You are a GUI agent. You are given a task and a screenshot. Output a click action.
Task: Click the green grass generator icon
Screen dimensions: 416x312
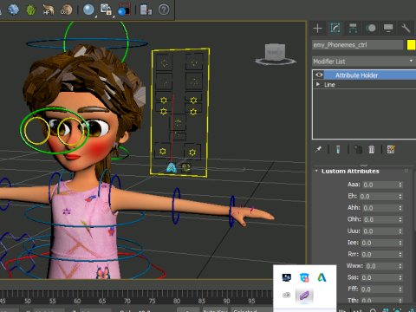coord(30,10)
